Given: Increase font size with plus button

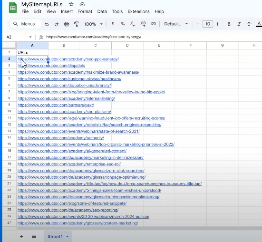Looking at the screenshot, I should [218, 24].
